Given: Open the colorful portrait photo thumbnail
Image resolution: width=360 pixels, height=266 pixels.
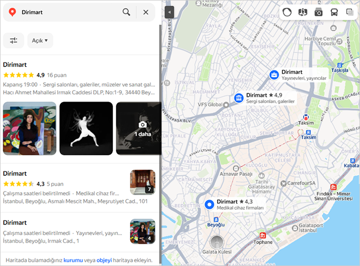Looking at the screenshot, I should click(30, 128).
